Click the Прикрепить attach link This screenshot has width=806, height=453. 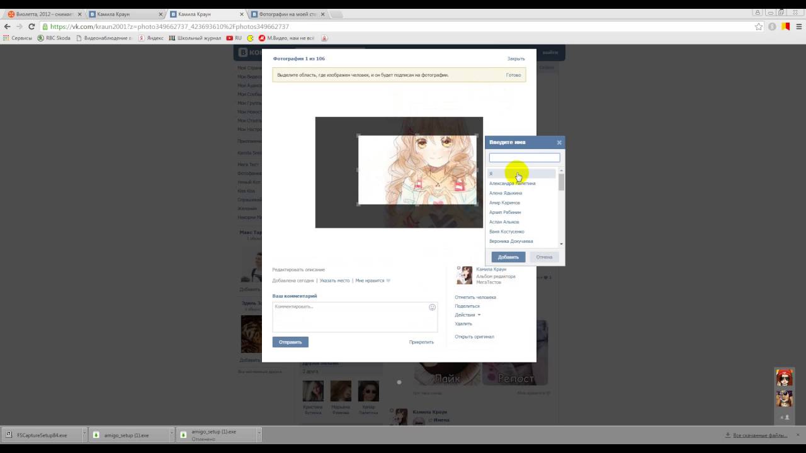(421, 342)
